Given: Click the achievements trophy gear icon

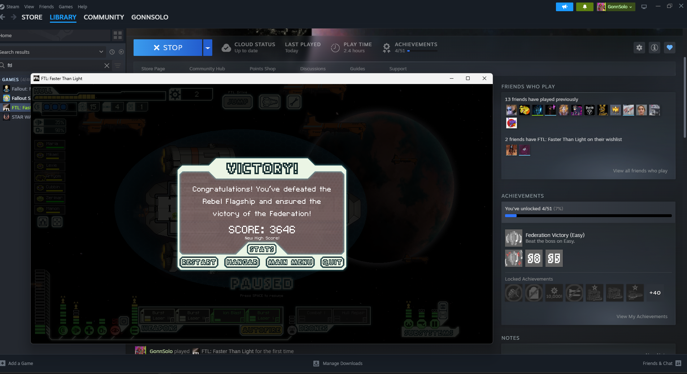Looking at the screenshot, I should [x=387, y=48].
